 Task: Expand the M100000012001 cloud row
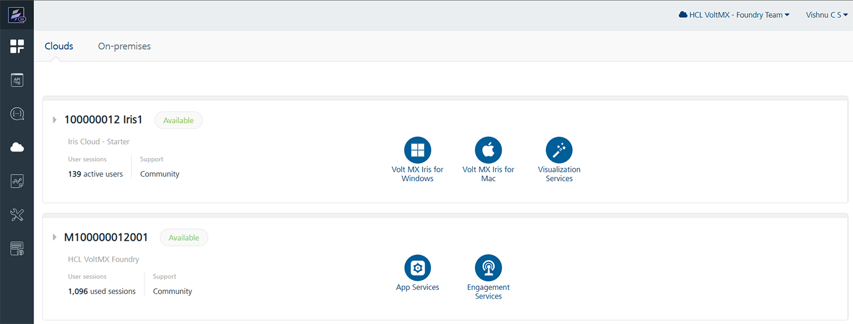coord(55,237)
